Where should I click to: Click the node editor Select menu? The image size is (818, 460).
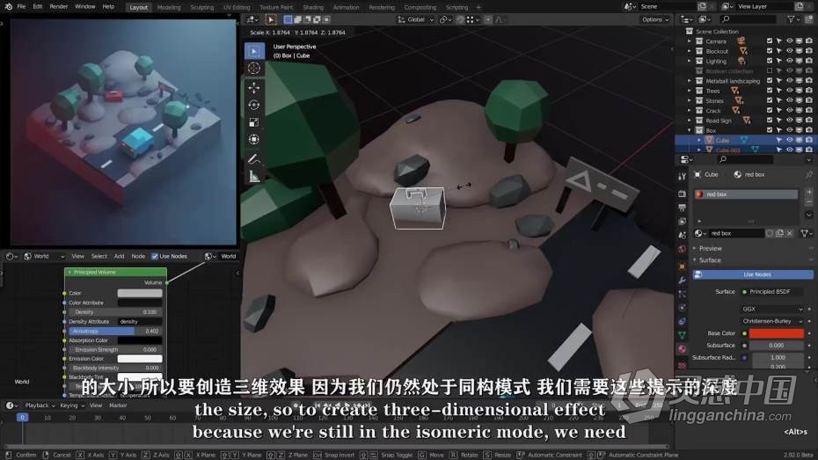click(x=99, y=256)
